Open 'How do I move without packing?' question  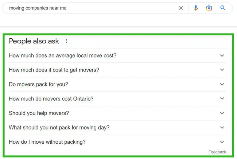47,142
